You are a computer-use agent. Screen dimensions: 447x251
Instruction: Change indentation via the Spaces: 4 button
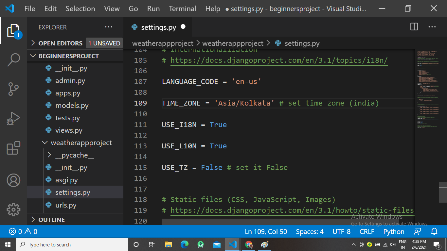pos(309,231)
